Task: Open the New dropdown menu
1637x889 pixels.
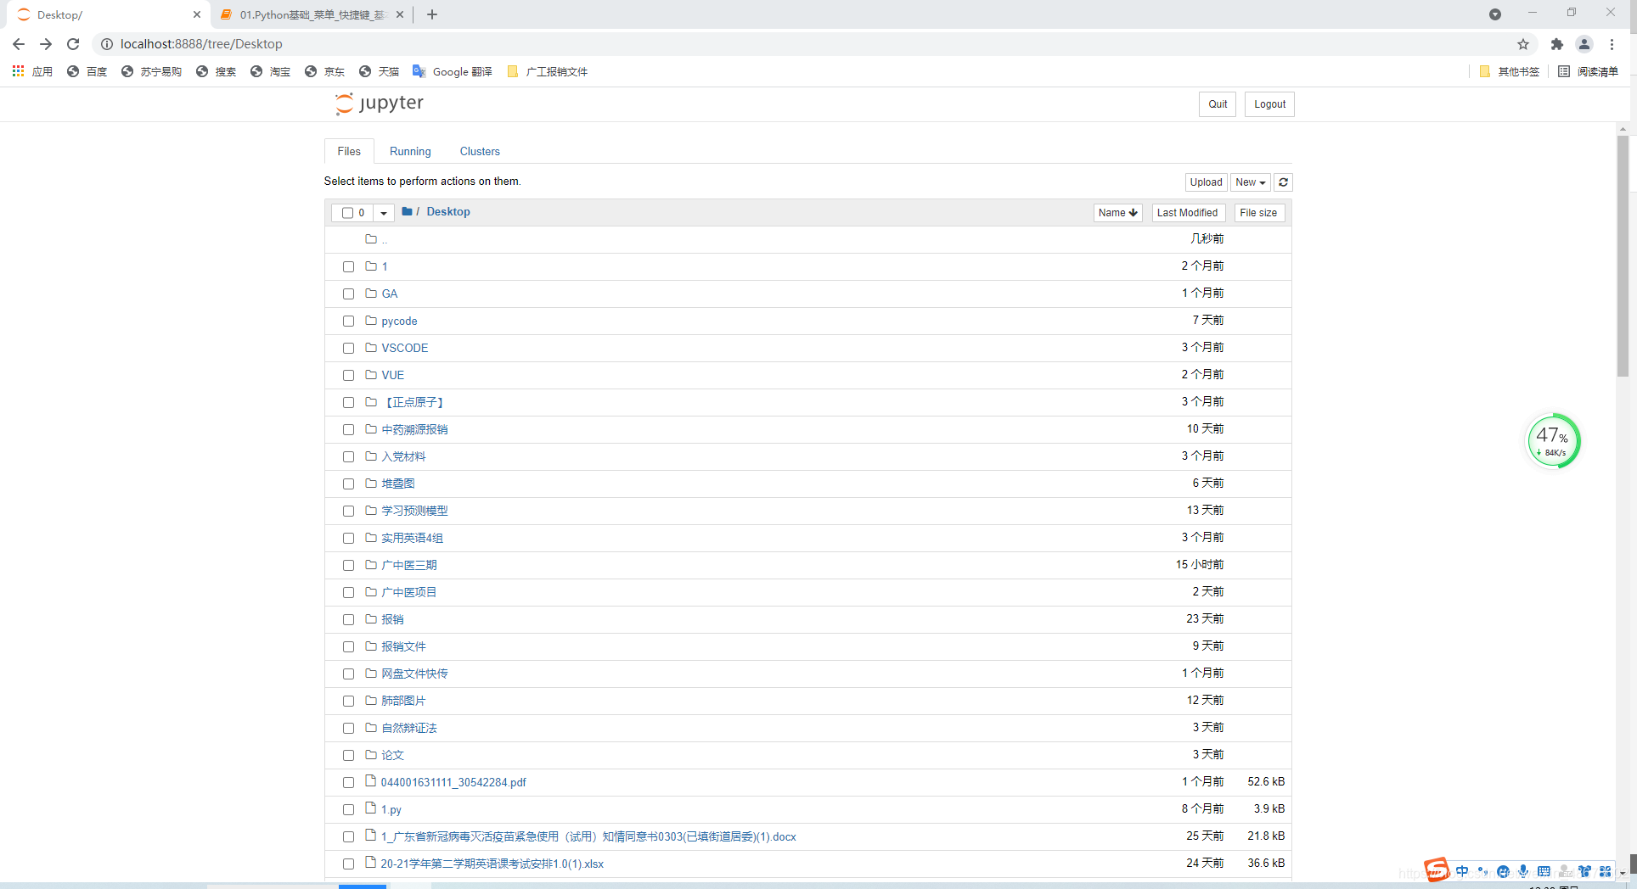Action: click(1250, 182)
